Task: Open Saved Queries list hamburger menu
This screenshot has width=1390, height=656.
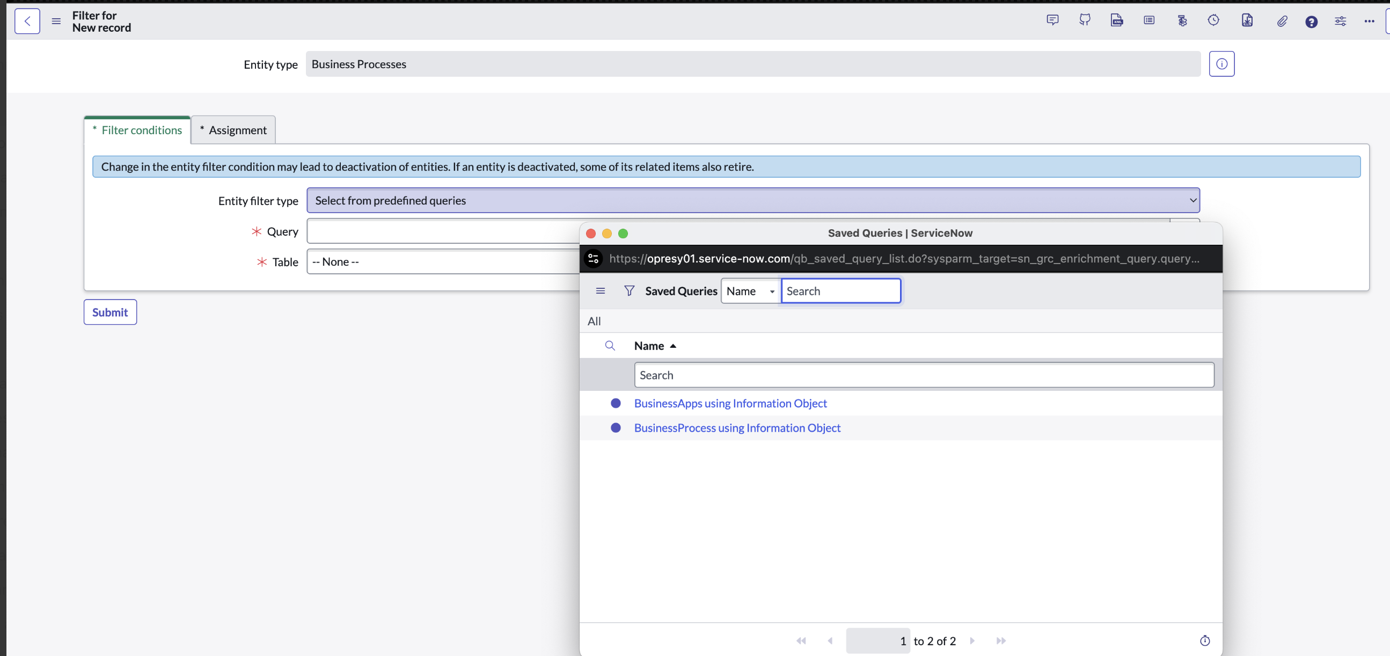Action: (x=601, y=291)
